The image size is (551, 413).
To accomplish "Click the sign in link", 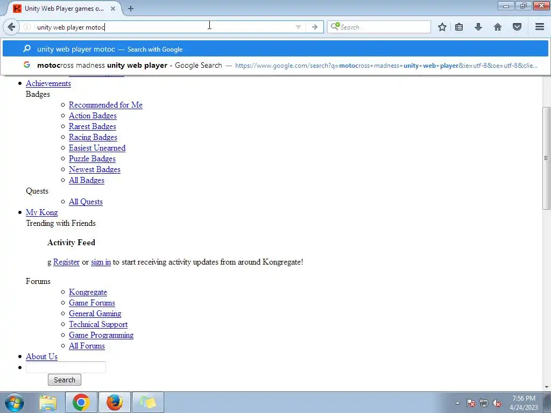I will point(101,262).
